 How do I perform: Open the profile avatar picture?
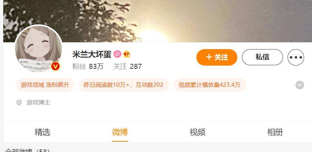click(38, 48)
